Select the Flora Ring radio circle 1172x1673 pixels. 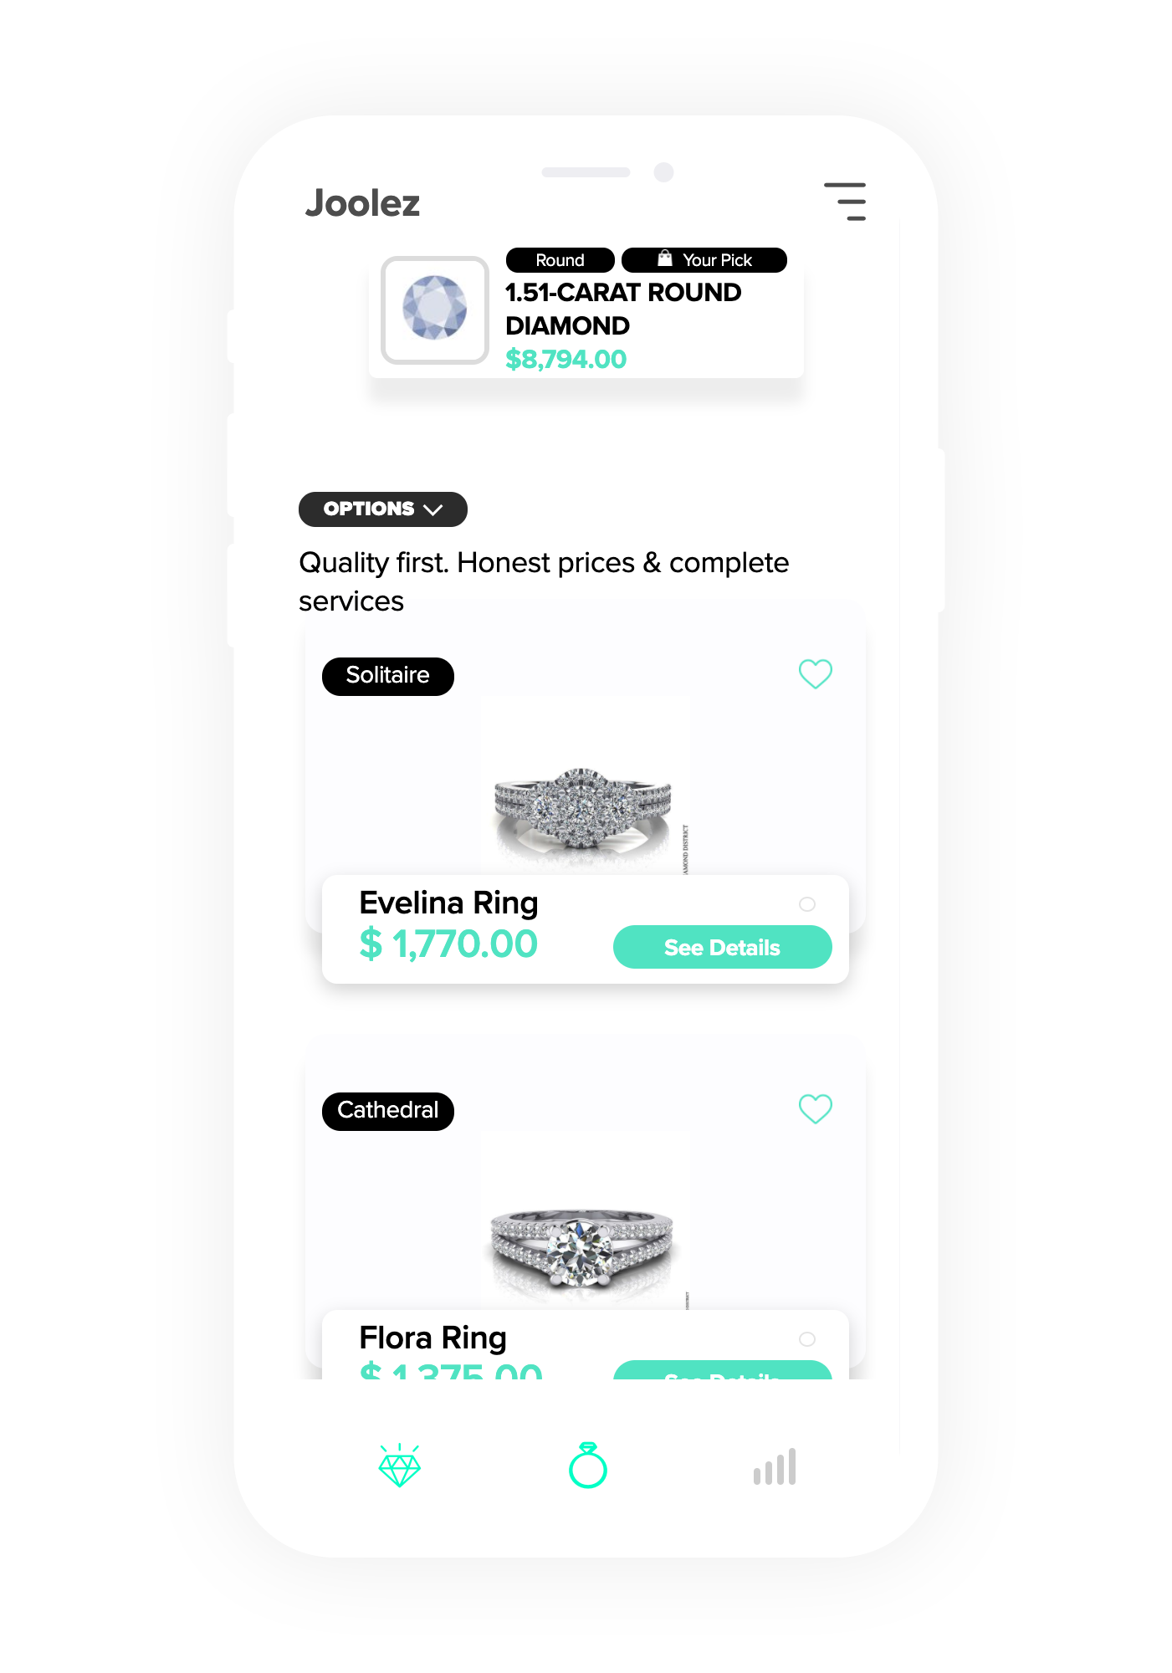coord(807,1339)
